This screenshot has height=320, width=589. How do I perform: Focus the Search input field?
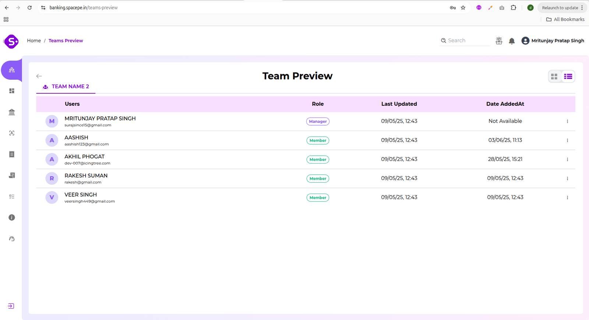click(468, 41)
